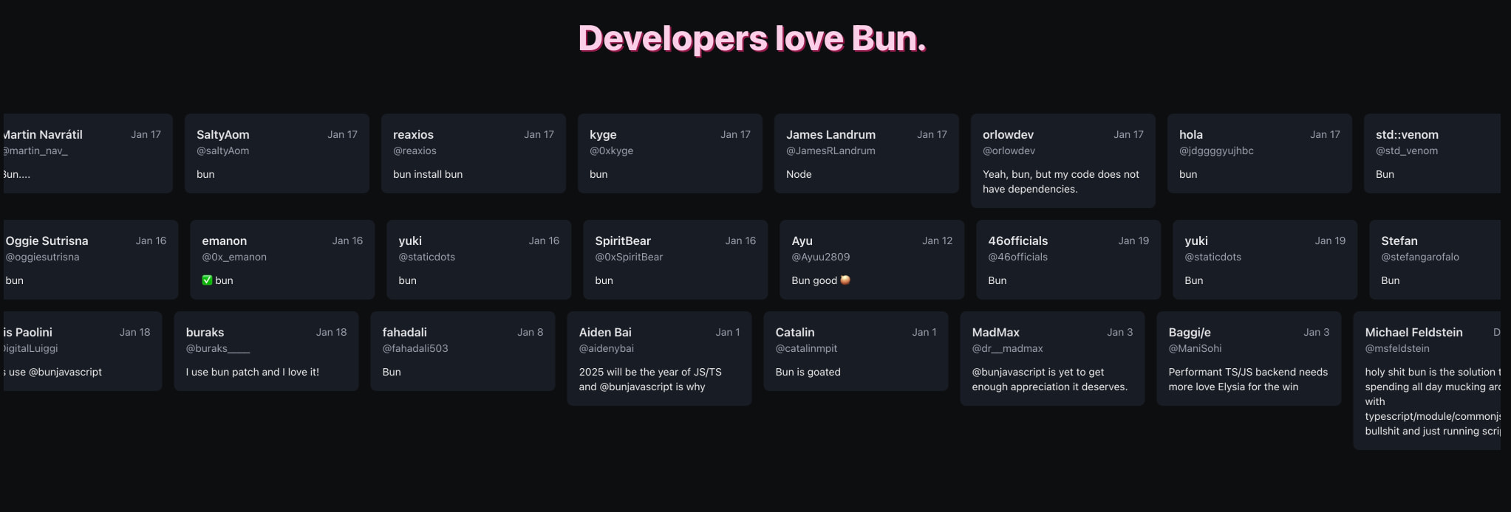Image resolution: width=1511 pixels, height=512 pixels.
Task: Open Catalin's 'Bun is goated' tweet
Action: click(856, 351)
